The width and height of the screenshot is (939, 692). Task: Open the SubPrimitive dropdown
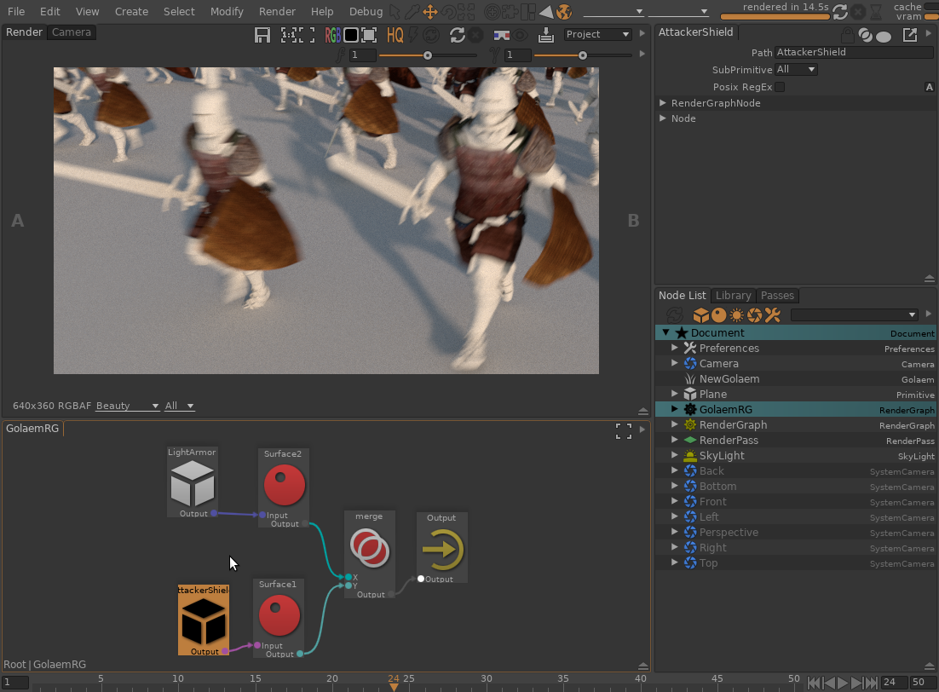[x=796, y=70]
